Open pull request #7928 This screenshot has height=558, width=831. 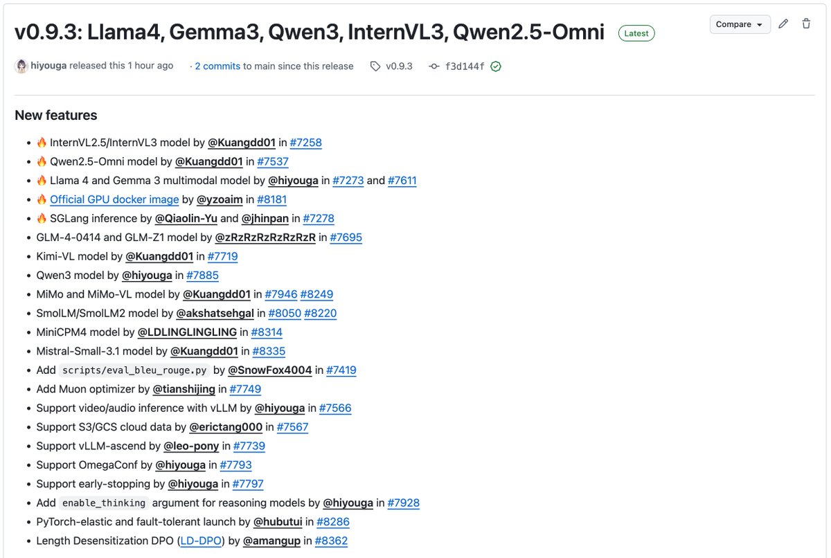click(x=404, y=503)
